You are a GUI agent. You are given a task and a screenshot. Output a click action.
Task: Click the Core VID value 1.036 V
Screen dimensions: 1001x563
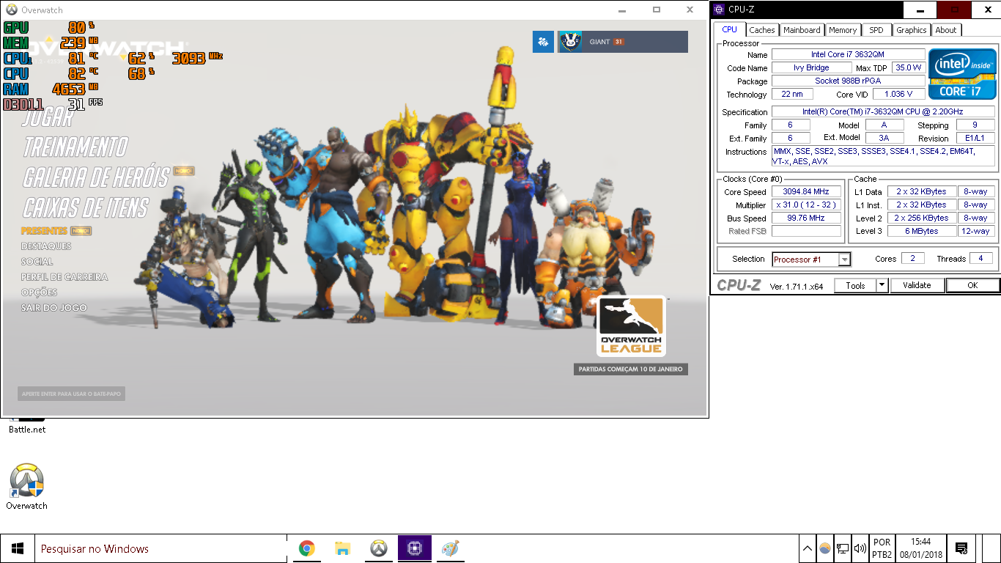[899, 95]
